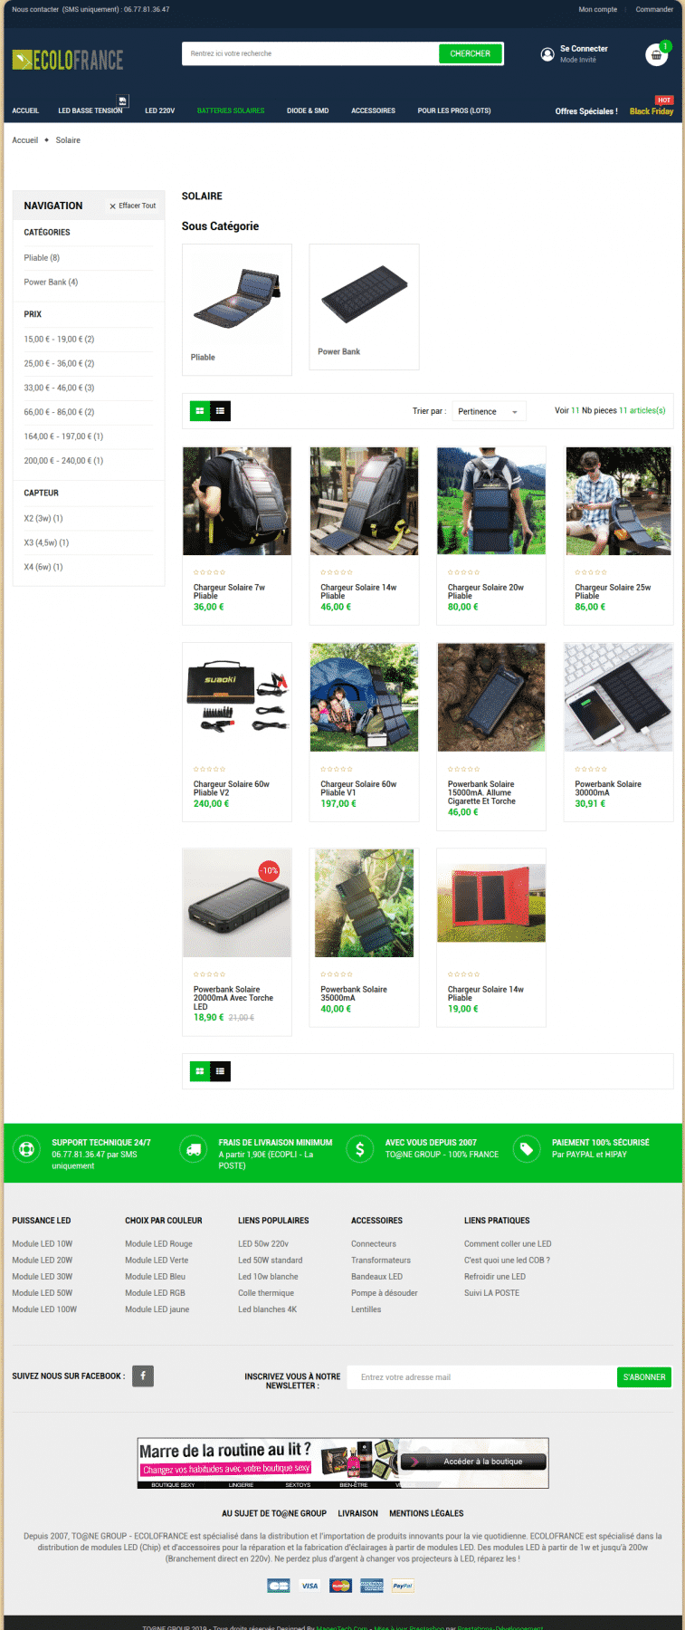Open the Trier par Pertinence dropdown
This screenshot has width=685, height=1630.
489,411
